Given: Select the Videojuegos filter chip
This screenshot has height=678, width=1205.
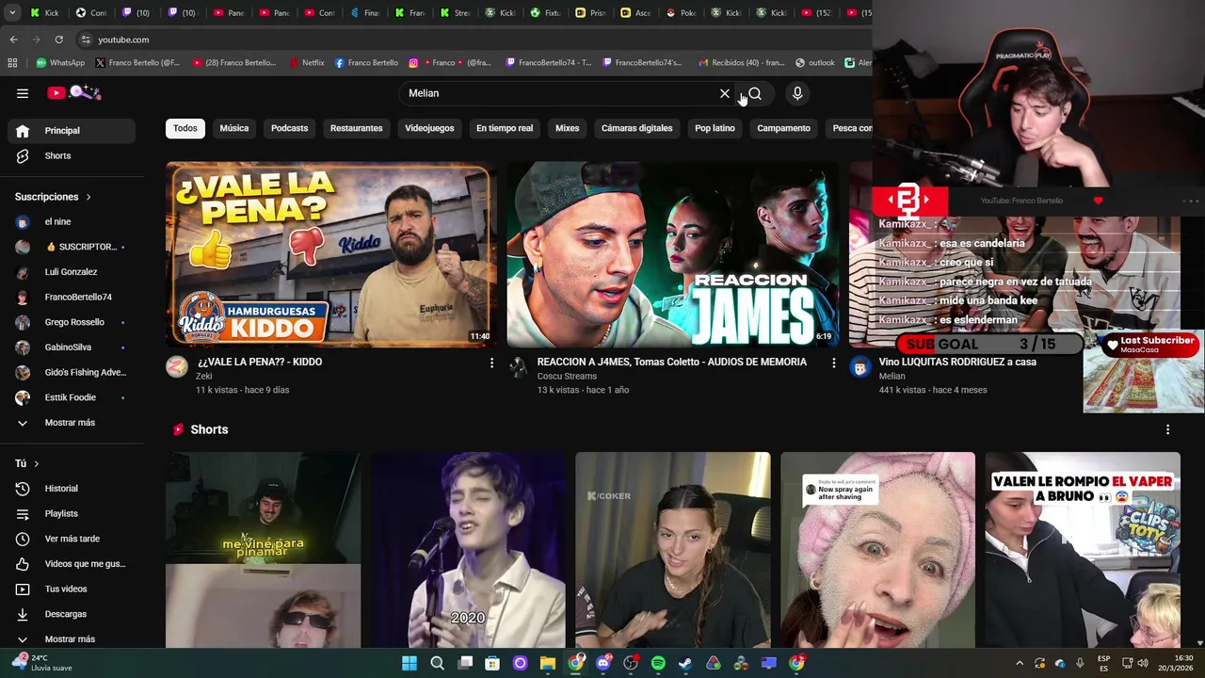Looking at the screenshot, I should tap(429, 128).
